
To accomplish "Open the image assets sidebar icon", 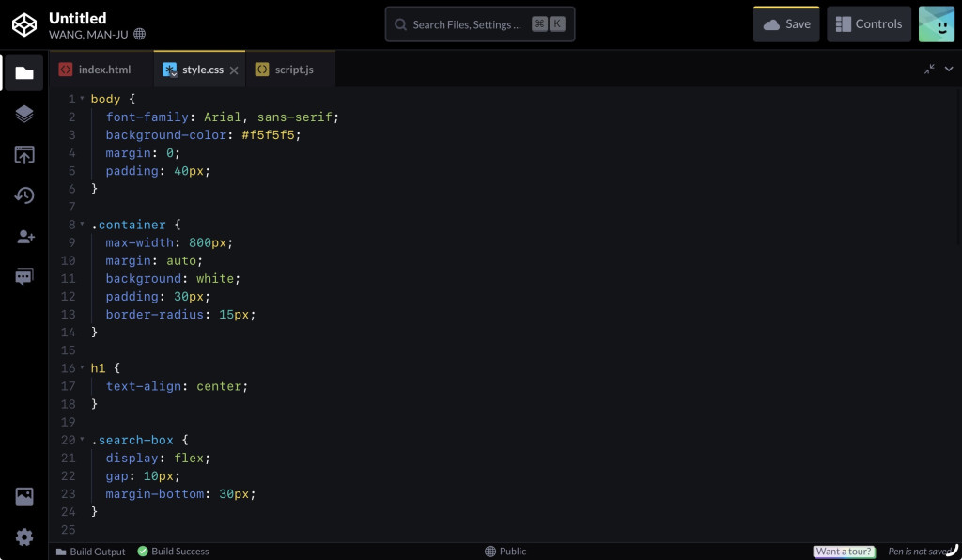I will pos(23,496).
